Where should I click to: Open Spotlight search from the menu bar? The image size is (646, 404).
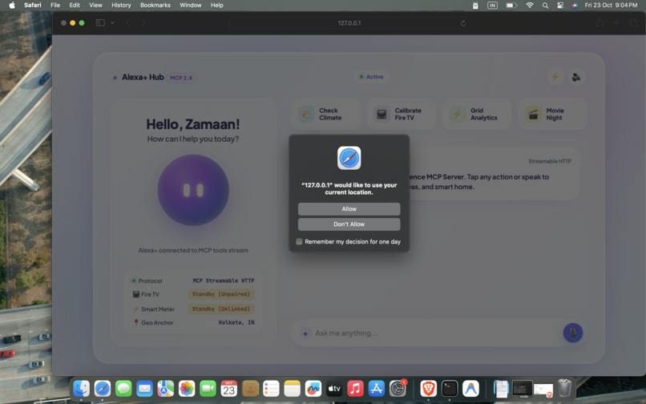(545, 6)
